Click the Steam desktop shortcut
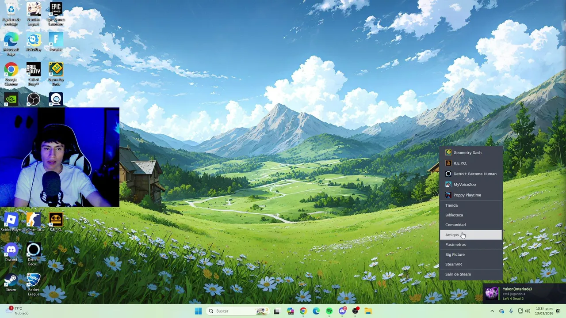The width and height of the screenshot is (566, 318). click(11, 283)
